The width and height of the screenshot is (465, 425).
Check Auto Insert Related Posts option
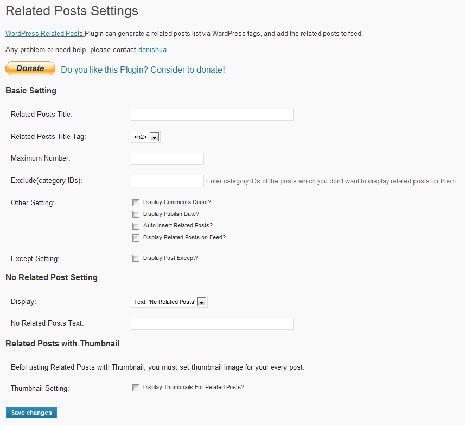(136, 226)
